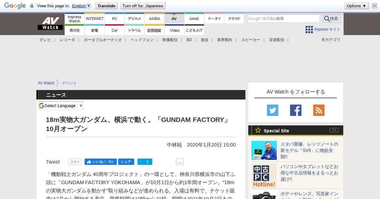Open the Video tab
Image resolution: width=380 pixels, height=199 pixels.
click(x=174, y=30)
